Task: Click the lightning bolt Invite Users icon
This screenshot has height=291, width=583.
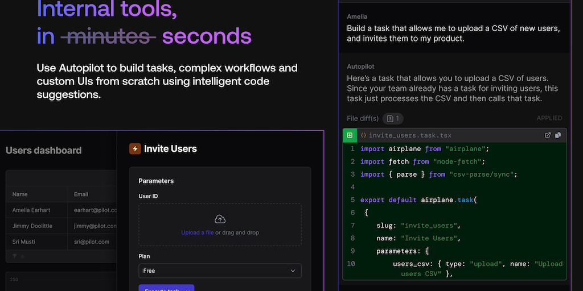Action: pyautogui.click(x=135, y=149)
